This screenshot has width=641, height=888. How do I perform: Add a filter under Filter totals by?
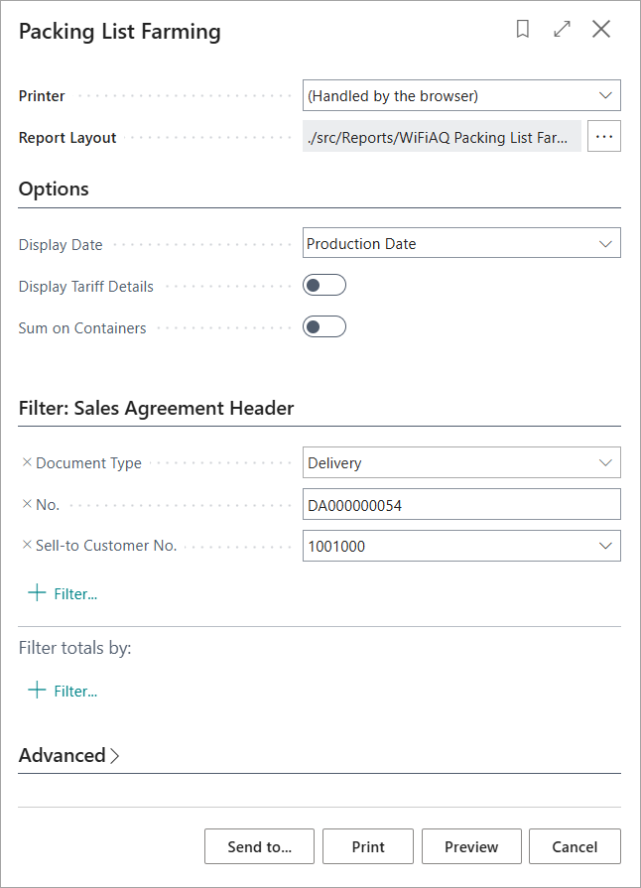coord(63,691)
